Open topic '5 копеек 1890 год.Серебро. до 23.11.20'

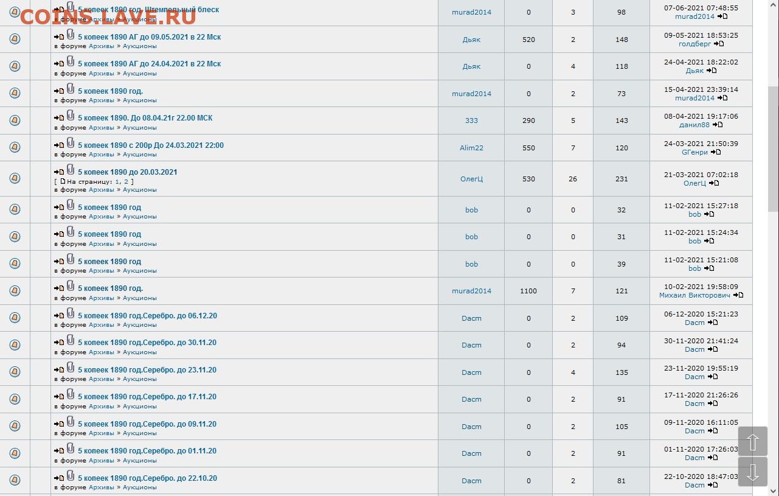tap(147, 370)
